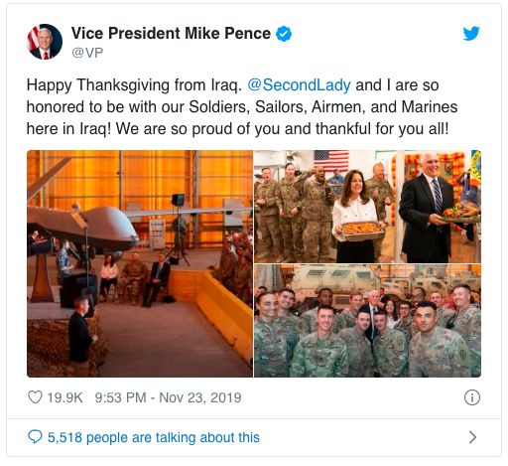508x466 pixels.
Task: Open Vice President Mike Pence display name
Action: tap(171, 33)
